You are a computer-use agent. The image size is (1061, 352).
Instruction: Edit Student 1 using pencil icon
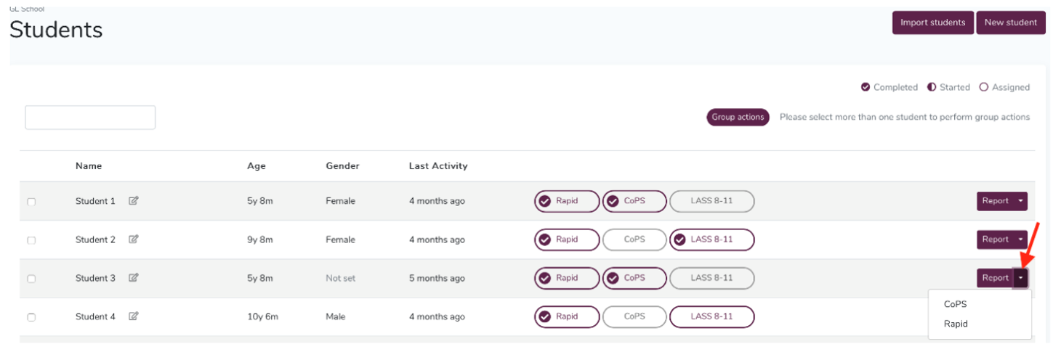coord(134,201)
